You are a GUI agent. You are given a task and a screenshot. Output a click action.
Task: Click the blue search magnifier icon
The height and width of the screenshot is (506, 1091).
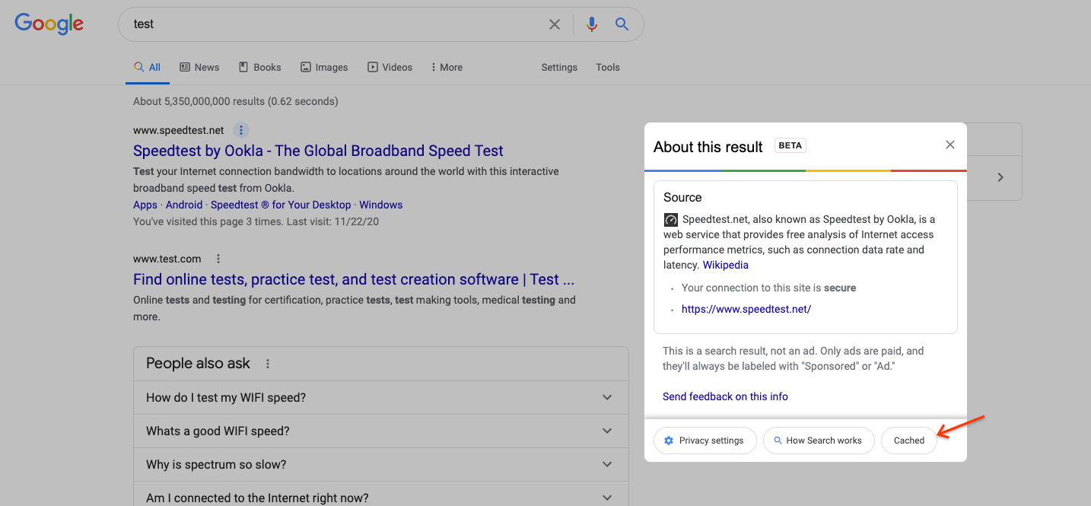(x=622, y=24)
